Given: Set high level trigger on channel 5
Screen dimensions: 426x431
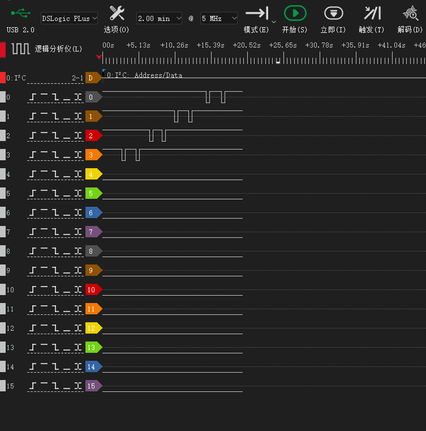Looking at the screenshot, I should pos(44,194).
